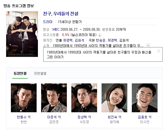Viewport: 166px width, 130px height.
Task: Click the 김중호 역 character link
Action: click(145, 117)
